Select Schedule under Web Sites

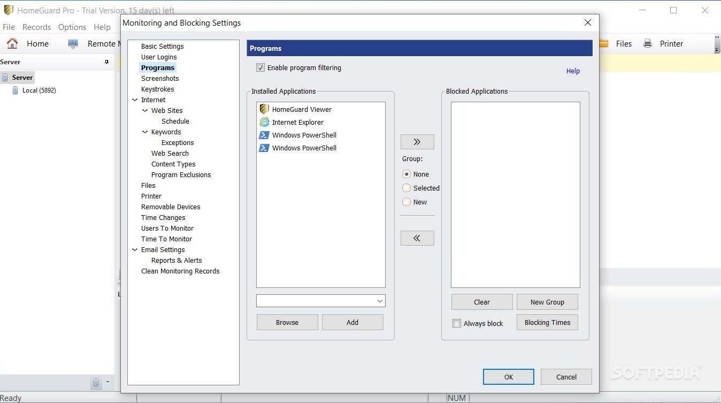point(175,121)
